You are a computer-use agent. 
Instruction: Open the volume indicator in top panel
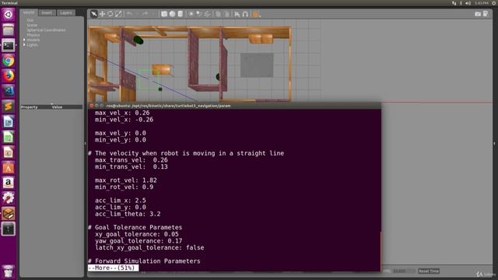pos(468,3)
